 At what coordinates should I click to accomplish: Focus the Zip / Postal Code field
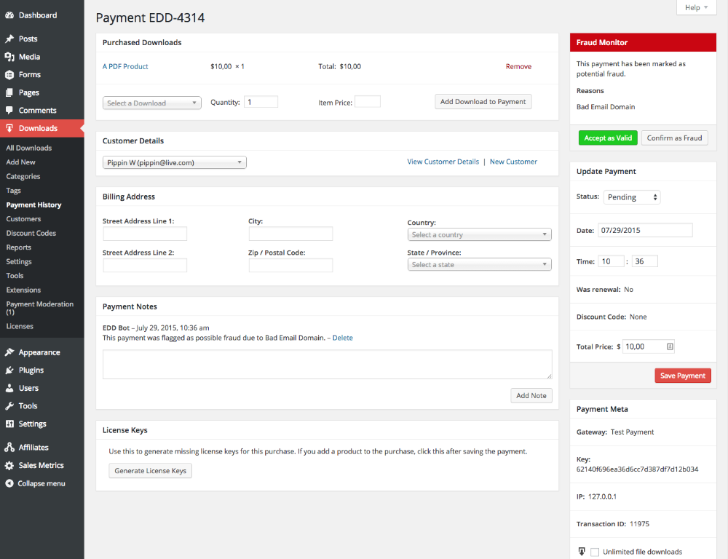coord(290,265)
